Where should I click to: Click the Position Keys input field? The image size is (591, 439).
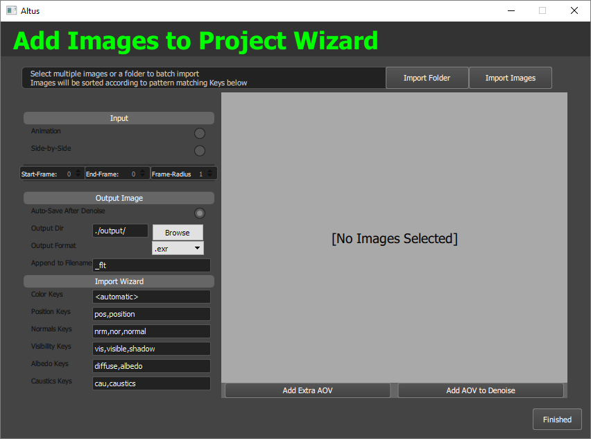(151, 314)
